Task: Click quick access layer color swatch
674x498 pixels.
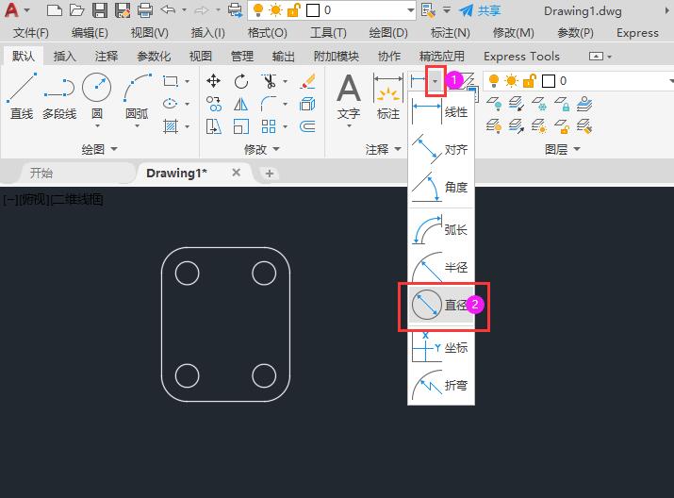Action: pos(313,10)
